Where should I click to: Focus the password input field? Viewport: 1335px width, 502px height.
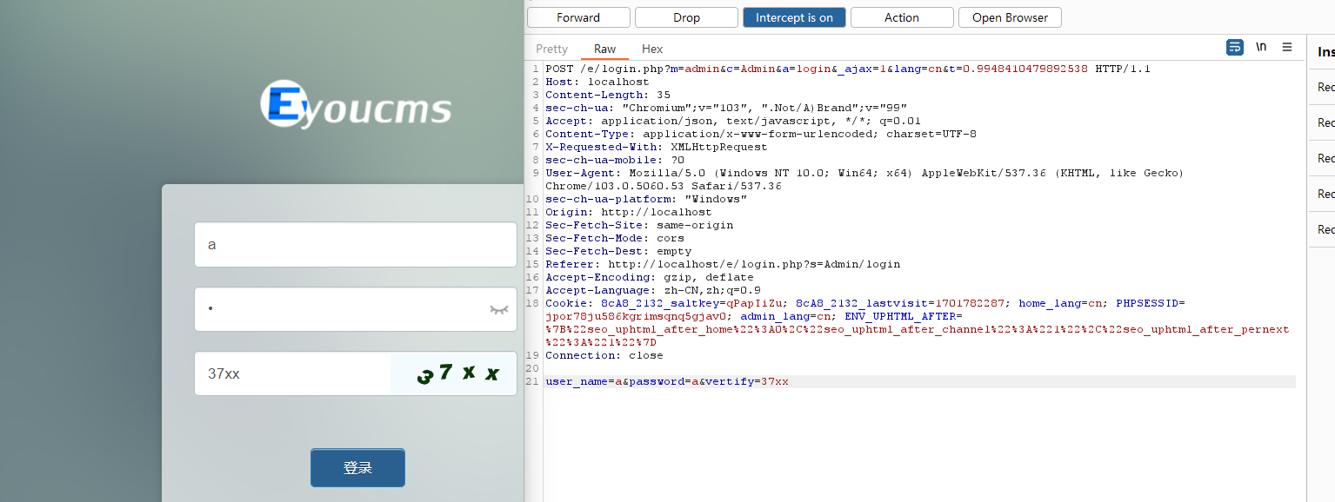click(339, 309)
